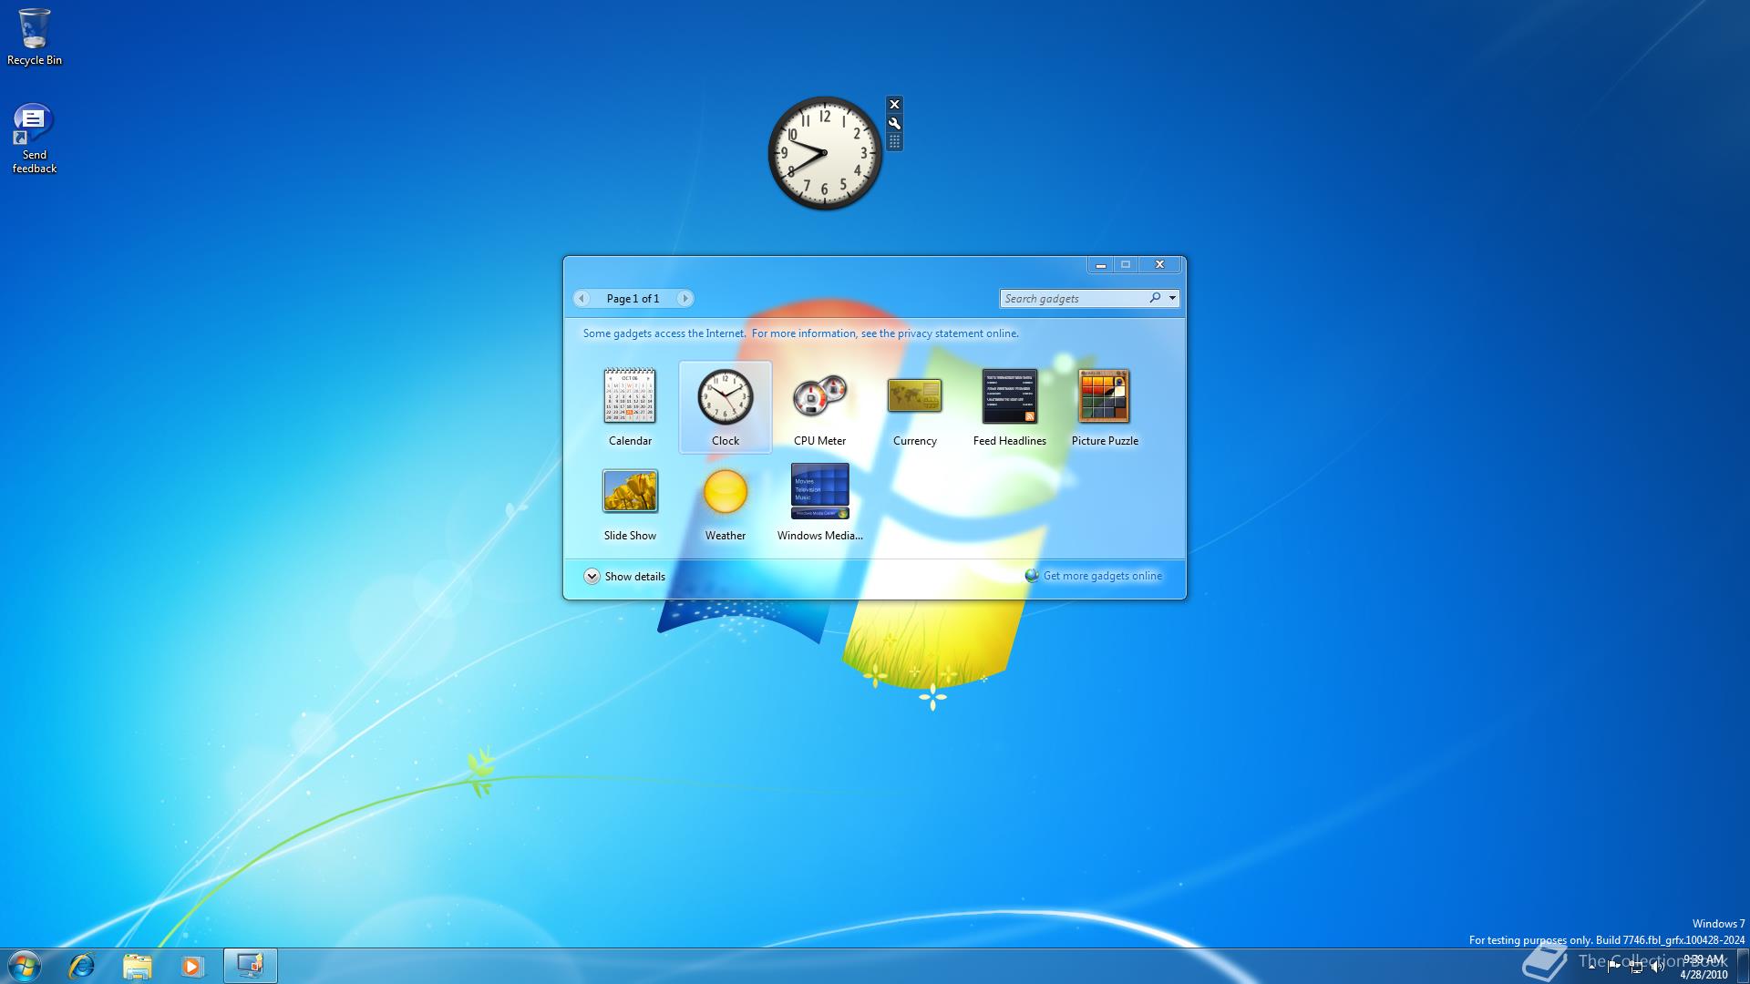1750x984 pixels.
Task: Expand Show details section
Action: [624, 576]
